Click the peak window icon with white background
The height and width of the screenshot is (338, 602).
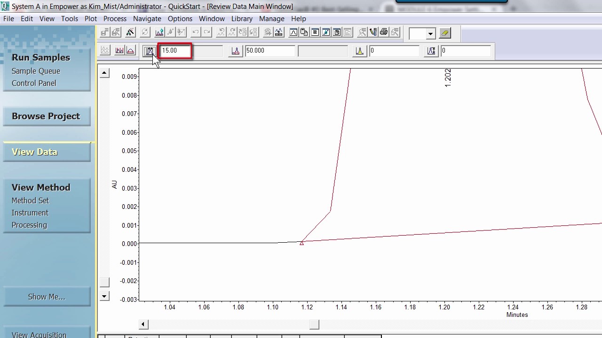point(293,32)
